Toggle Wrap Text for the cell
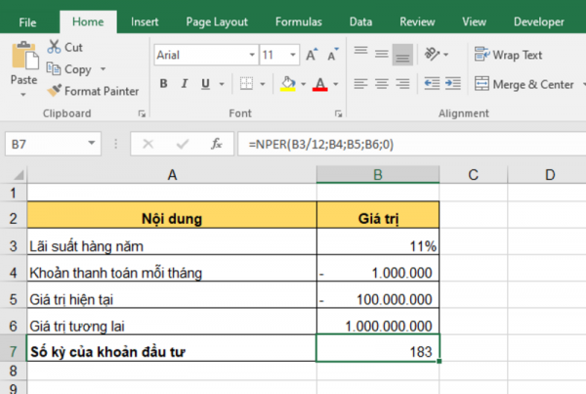Viewport: 586px width, 394px height. (507, 56)
